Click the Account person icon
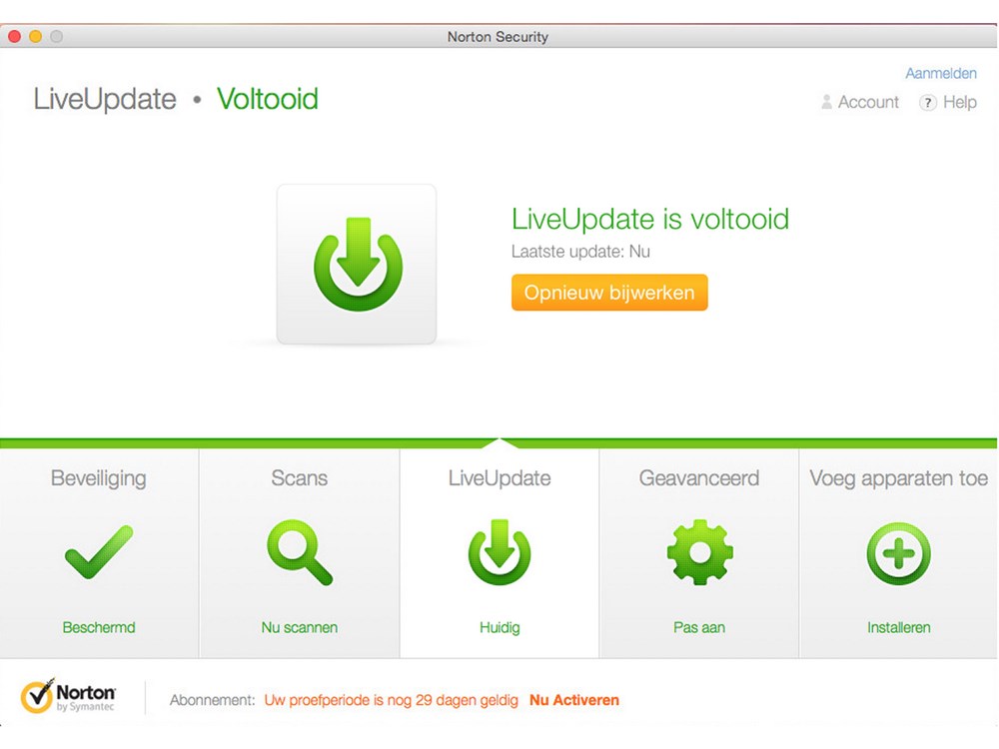The image size is (999, 749). coord(826,102)
